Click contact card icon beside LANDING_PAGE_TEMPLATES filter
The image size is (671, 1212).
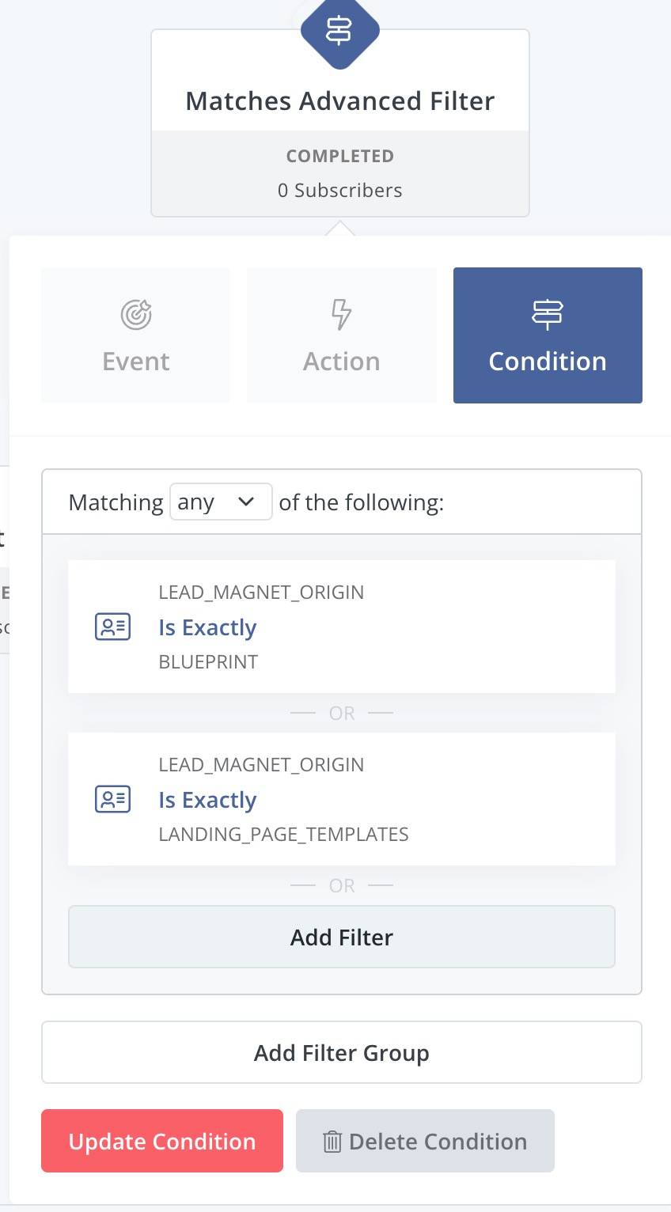(x=112, y=799)
